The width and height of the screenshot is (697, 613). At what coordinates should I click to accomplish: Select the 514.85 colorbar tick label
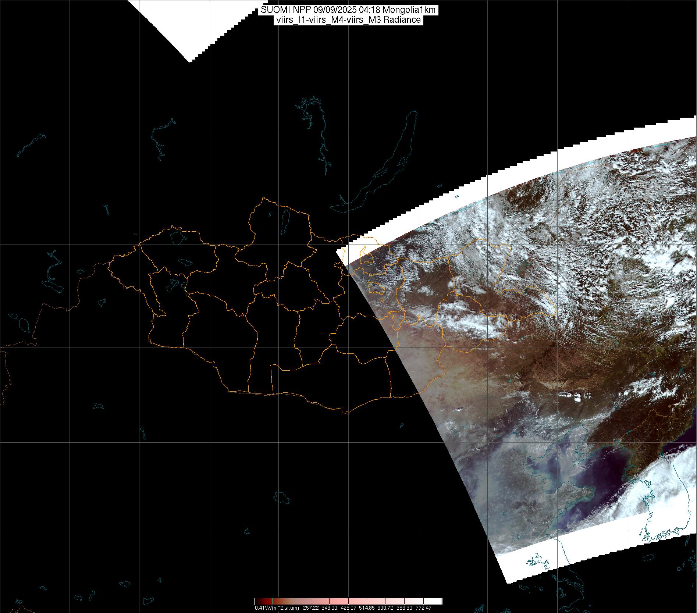[x=367, y=608]
